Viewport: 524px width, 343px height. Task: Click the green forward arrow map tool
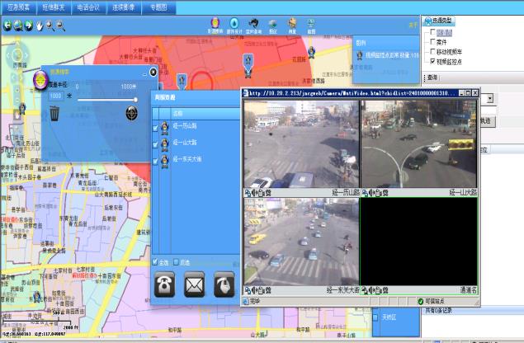(x=29, y=25)
